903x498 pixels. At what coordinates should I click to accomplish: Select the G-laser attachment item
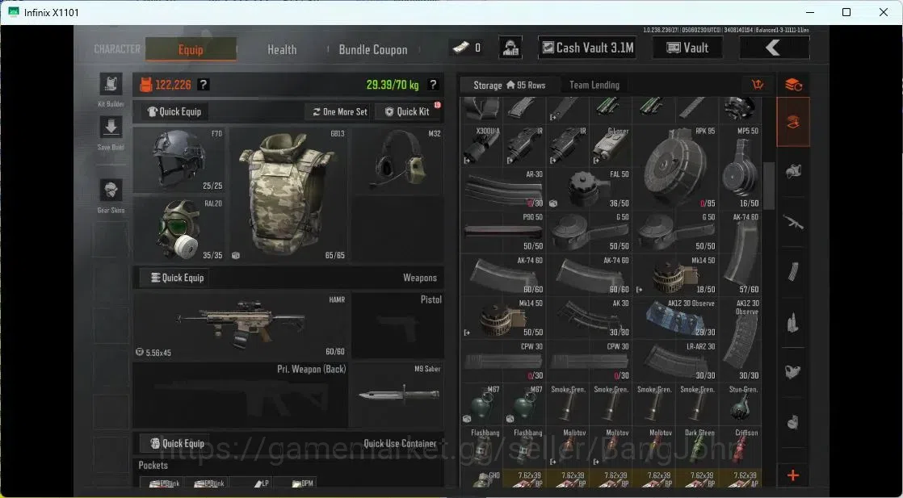tap(611, 145)
